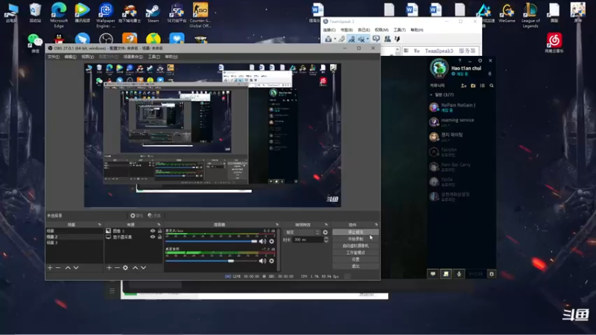Viewport: 596px width, 335px height.
Task: Open the OBS 编辑(E) menu
Action: 70,57
